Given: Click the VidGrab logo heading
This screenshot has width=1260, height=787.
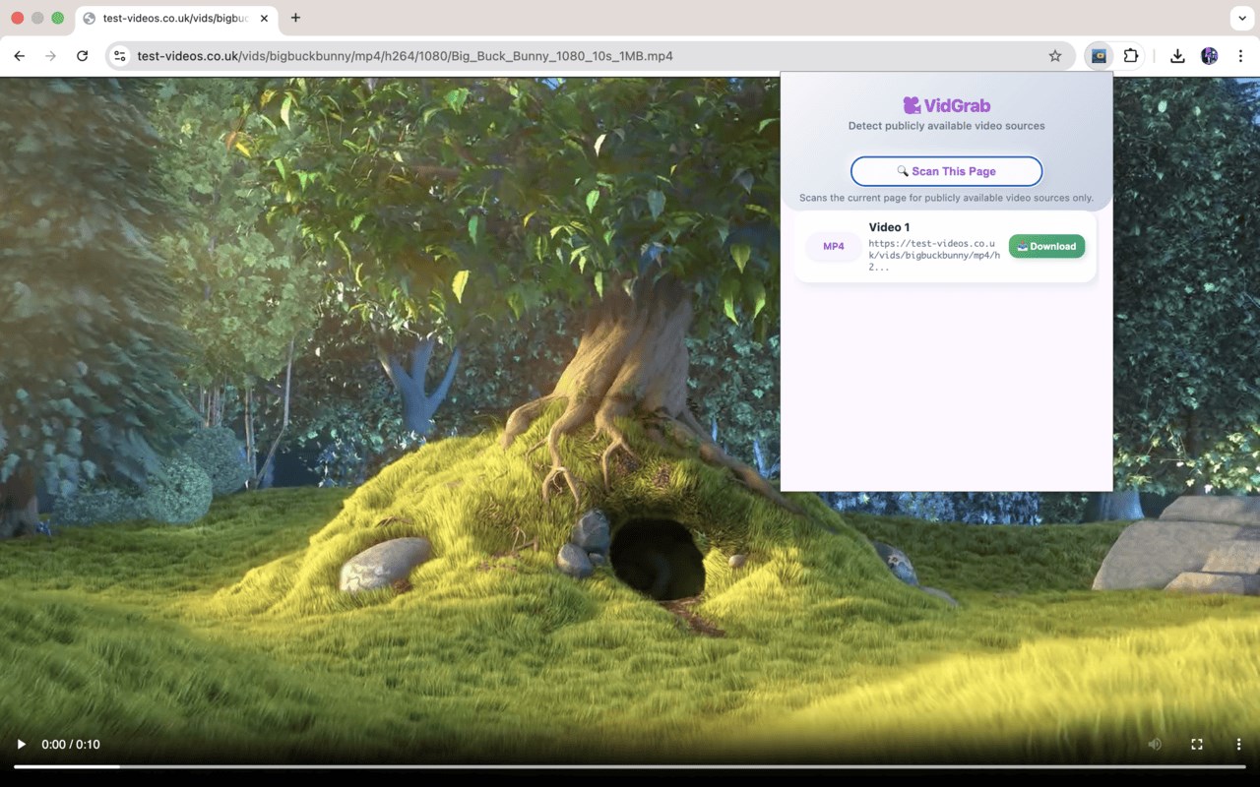Looking at the screenshot, I should tap(946, 105).
